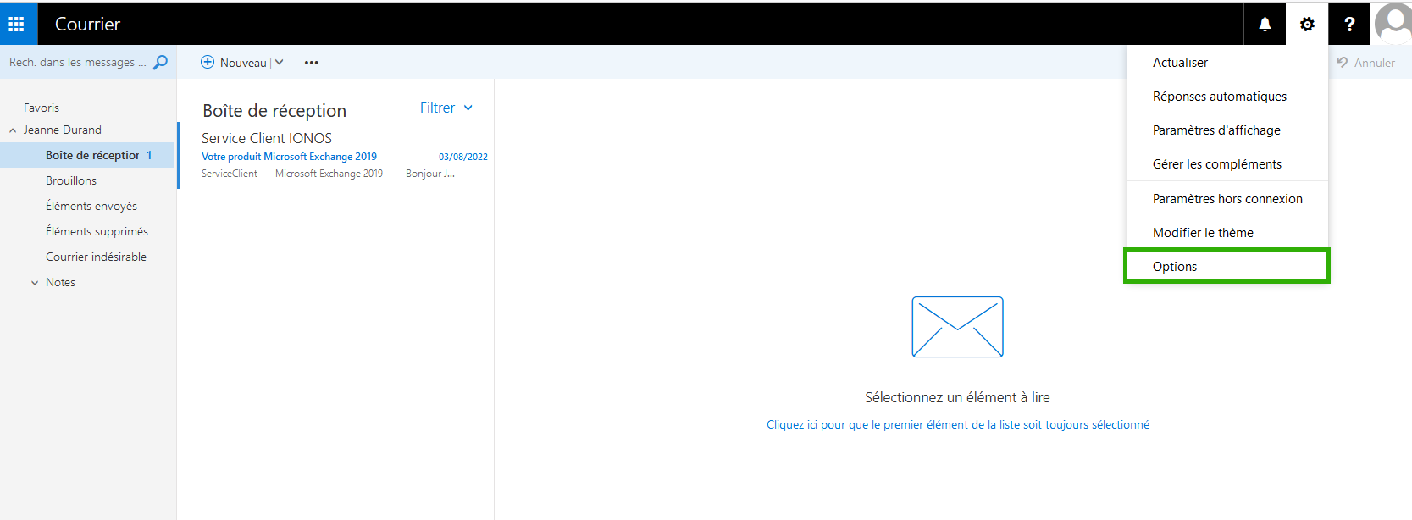Collapse the Jeanne Durand mailbox tree

[13, 130]
